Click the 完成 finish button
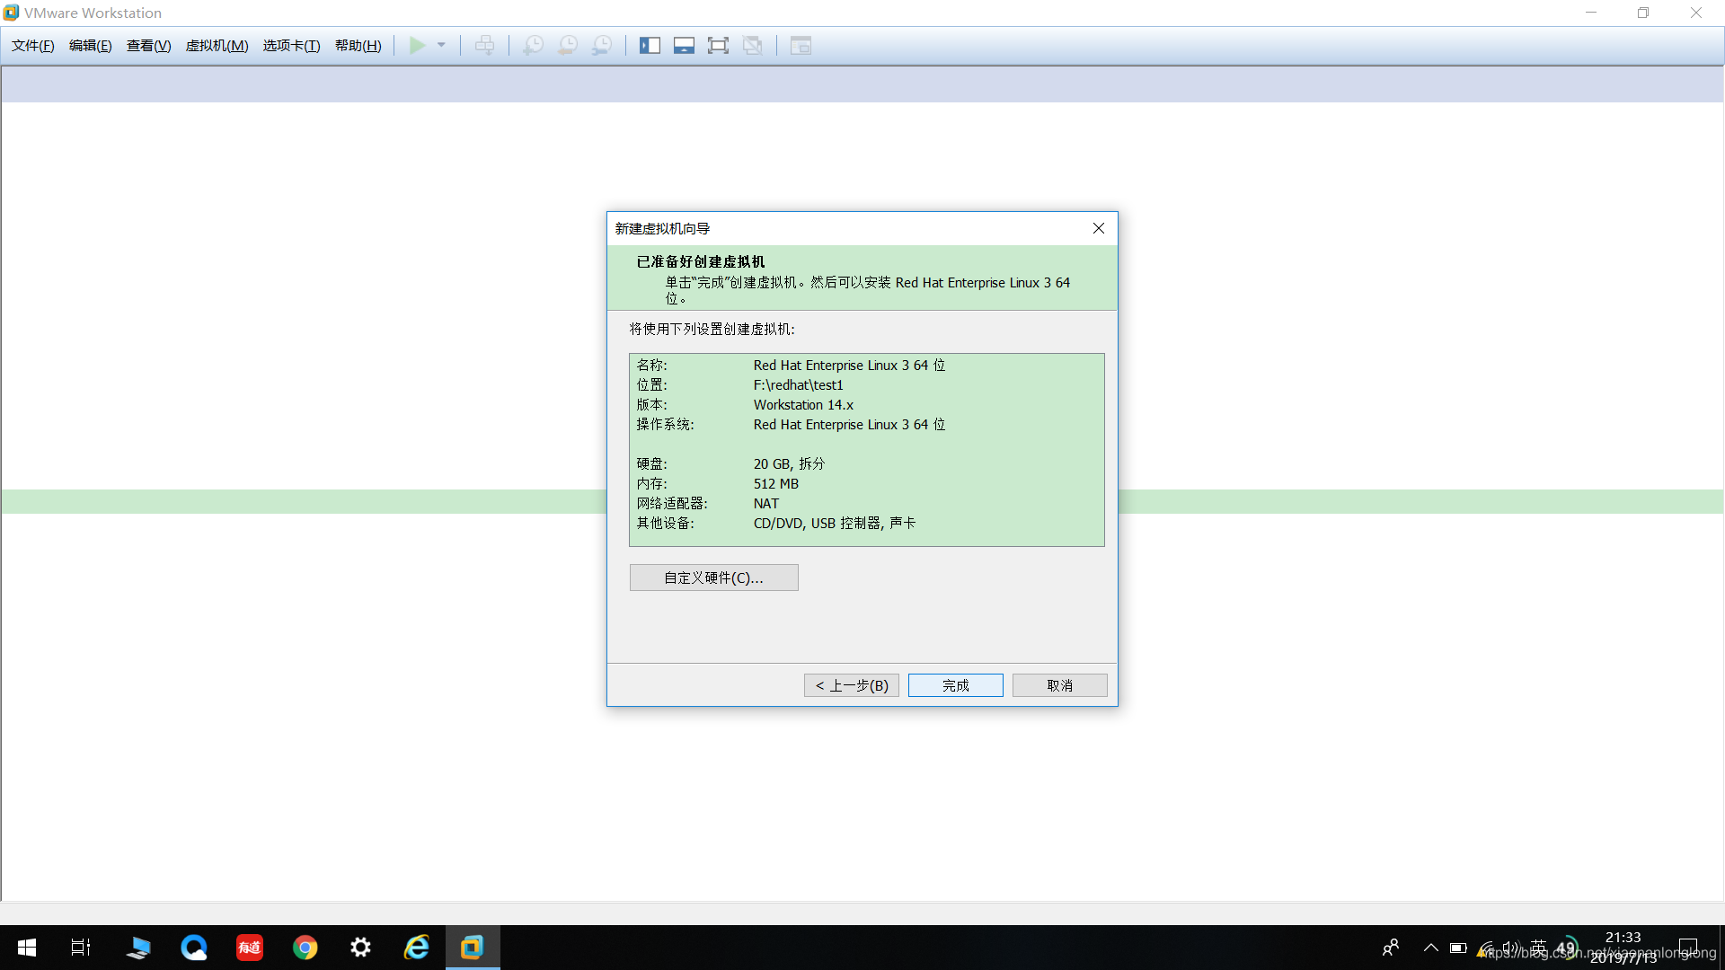Image resolution: width=1725 pixels, height=970 pixels. click(x=956, y=685)
